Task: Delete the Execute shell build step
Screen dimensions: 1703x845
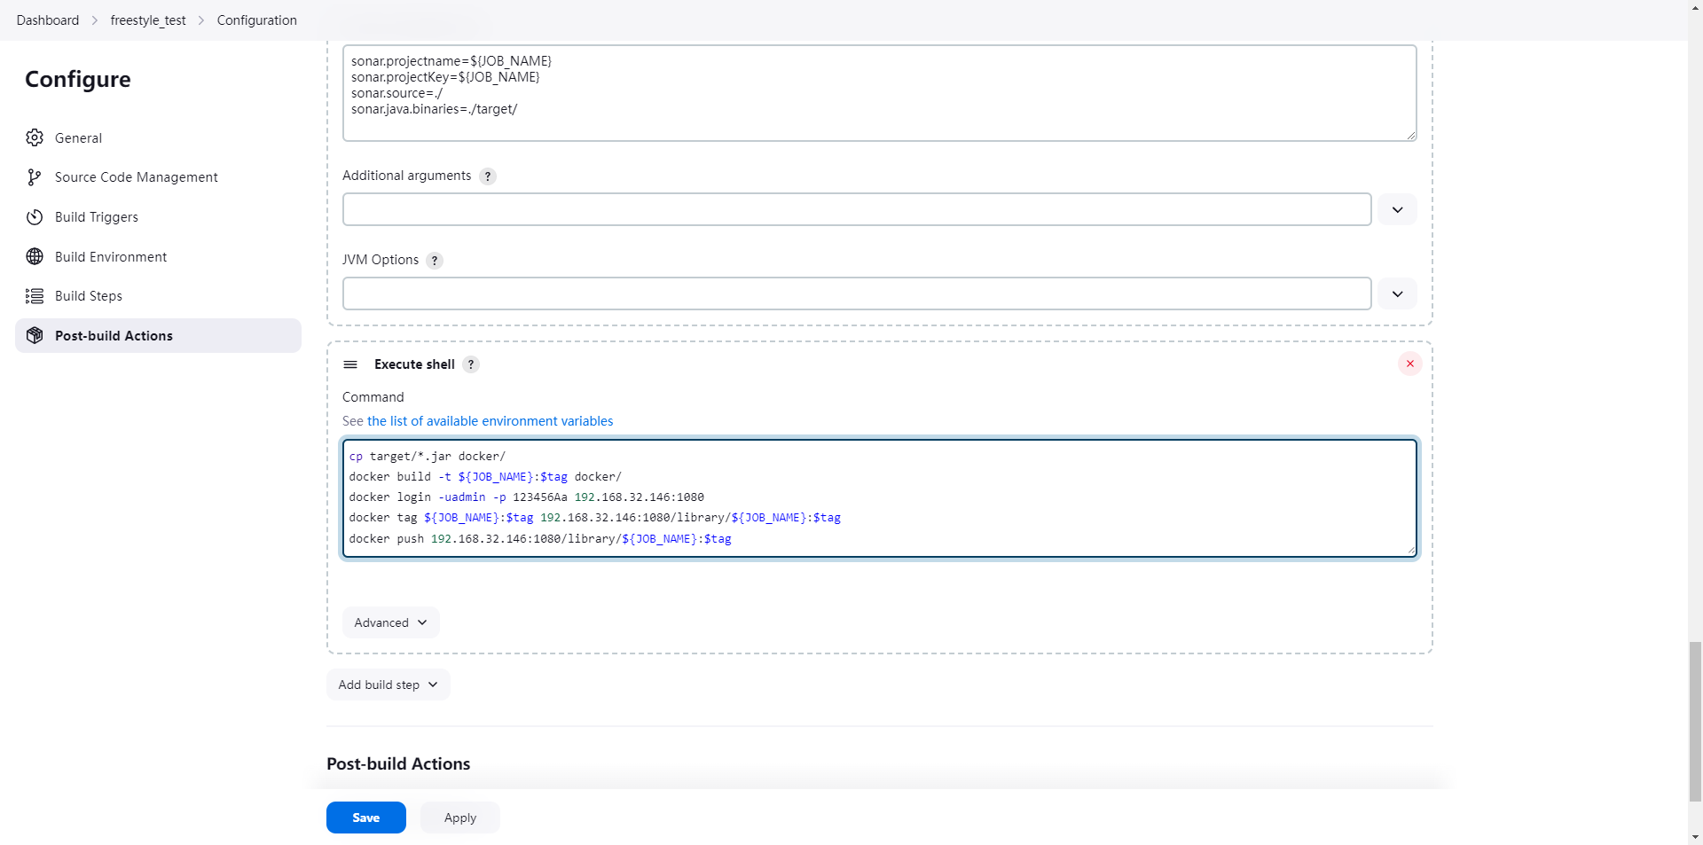Action: point(1409,364)
